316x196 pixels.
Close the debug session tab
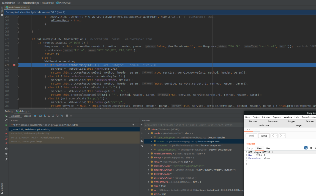click(x=28, y=111)
